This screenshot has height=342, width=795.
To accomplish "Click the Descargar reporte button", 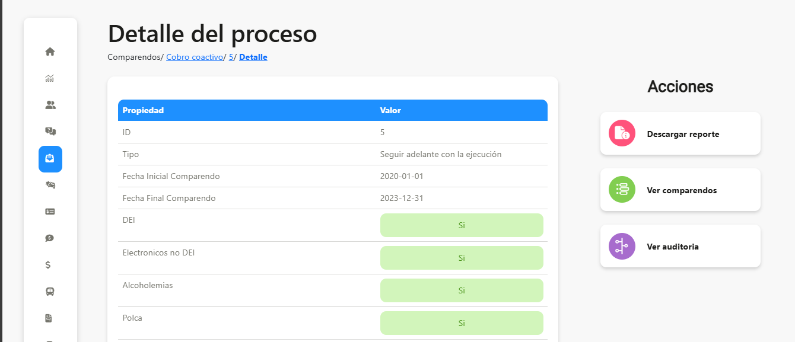I will [x=680, y=133].
